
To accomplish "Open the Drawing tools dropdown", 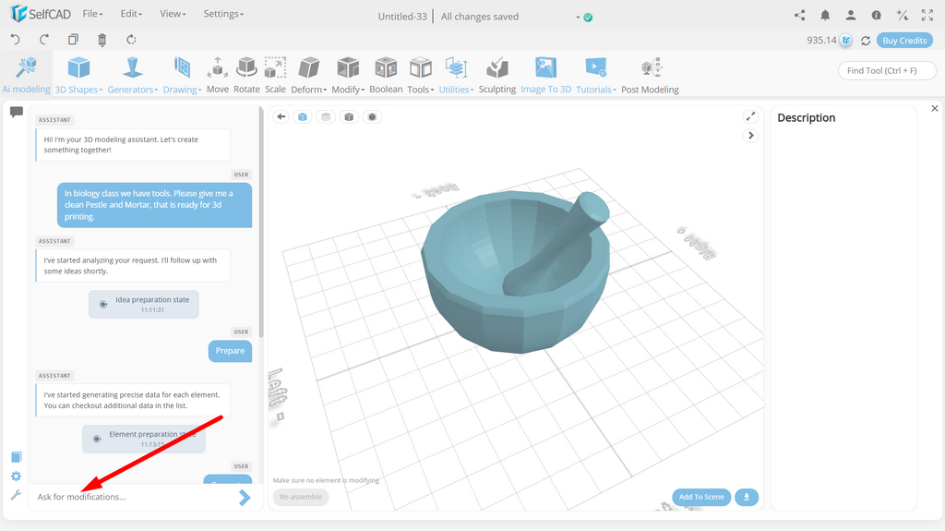I will tap(182, 75).
